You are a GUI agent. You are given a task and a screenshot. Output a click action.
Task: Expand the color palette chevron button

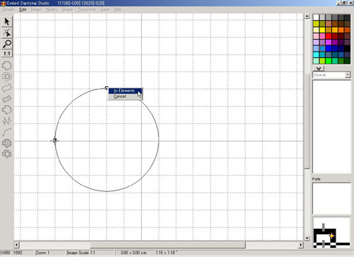[x=319, y=69]
